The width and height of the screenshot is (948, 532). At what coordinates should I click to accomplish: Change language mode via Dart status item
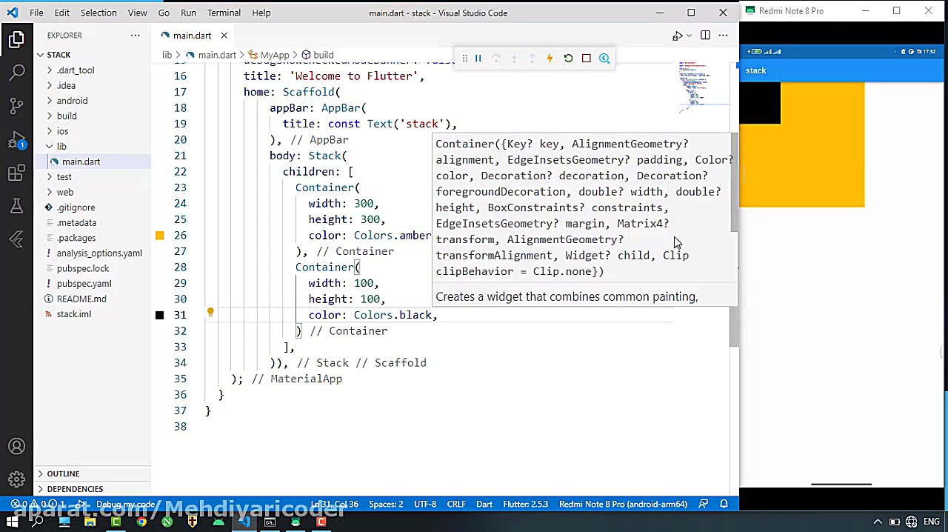(x=484, y=504)
